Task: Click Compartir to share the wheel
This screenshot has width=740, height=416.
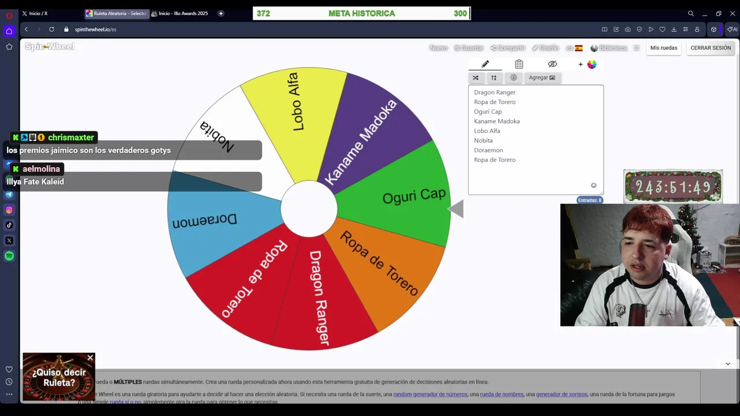Action: pos(508,48)
